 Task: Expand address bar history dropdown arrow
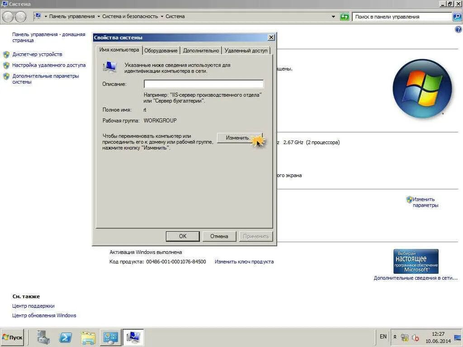click(333, 17)
